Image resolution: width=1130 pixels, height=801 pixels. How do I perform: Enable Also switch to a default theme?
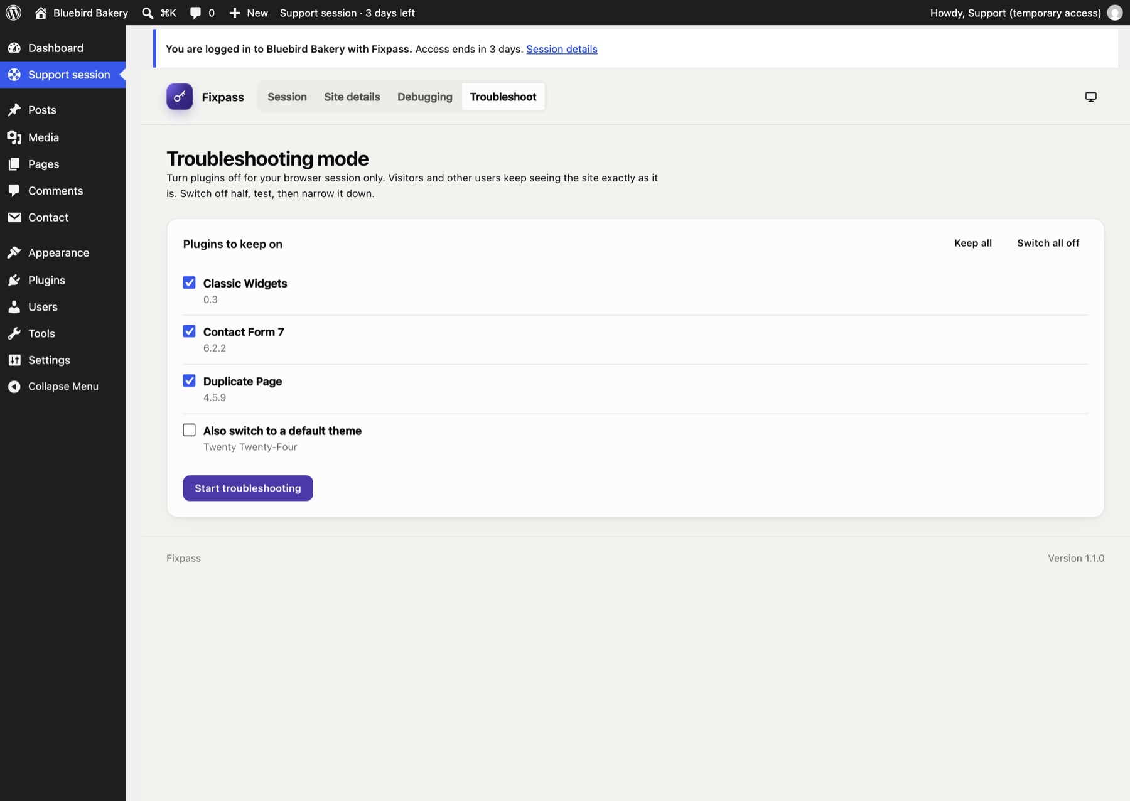point(189,430)
